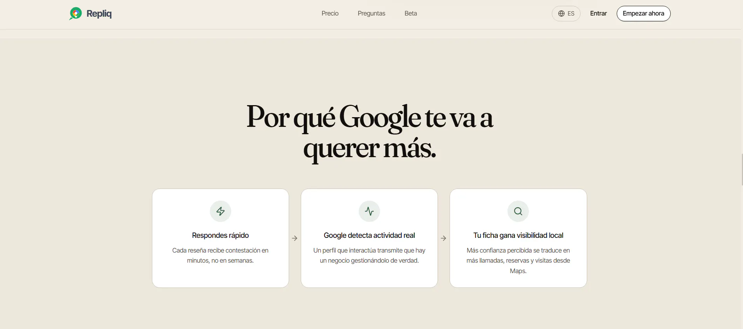Click the globe icon in language selector
The height and width of the screenshot is (329, 743).
[562, 14]
